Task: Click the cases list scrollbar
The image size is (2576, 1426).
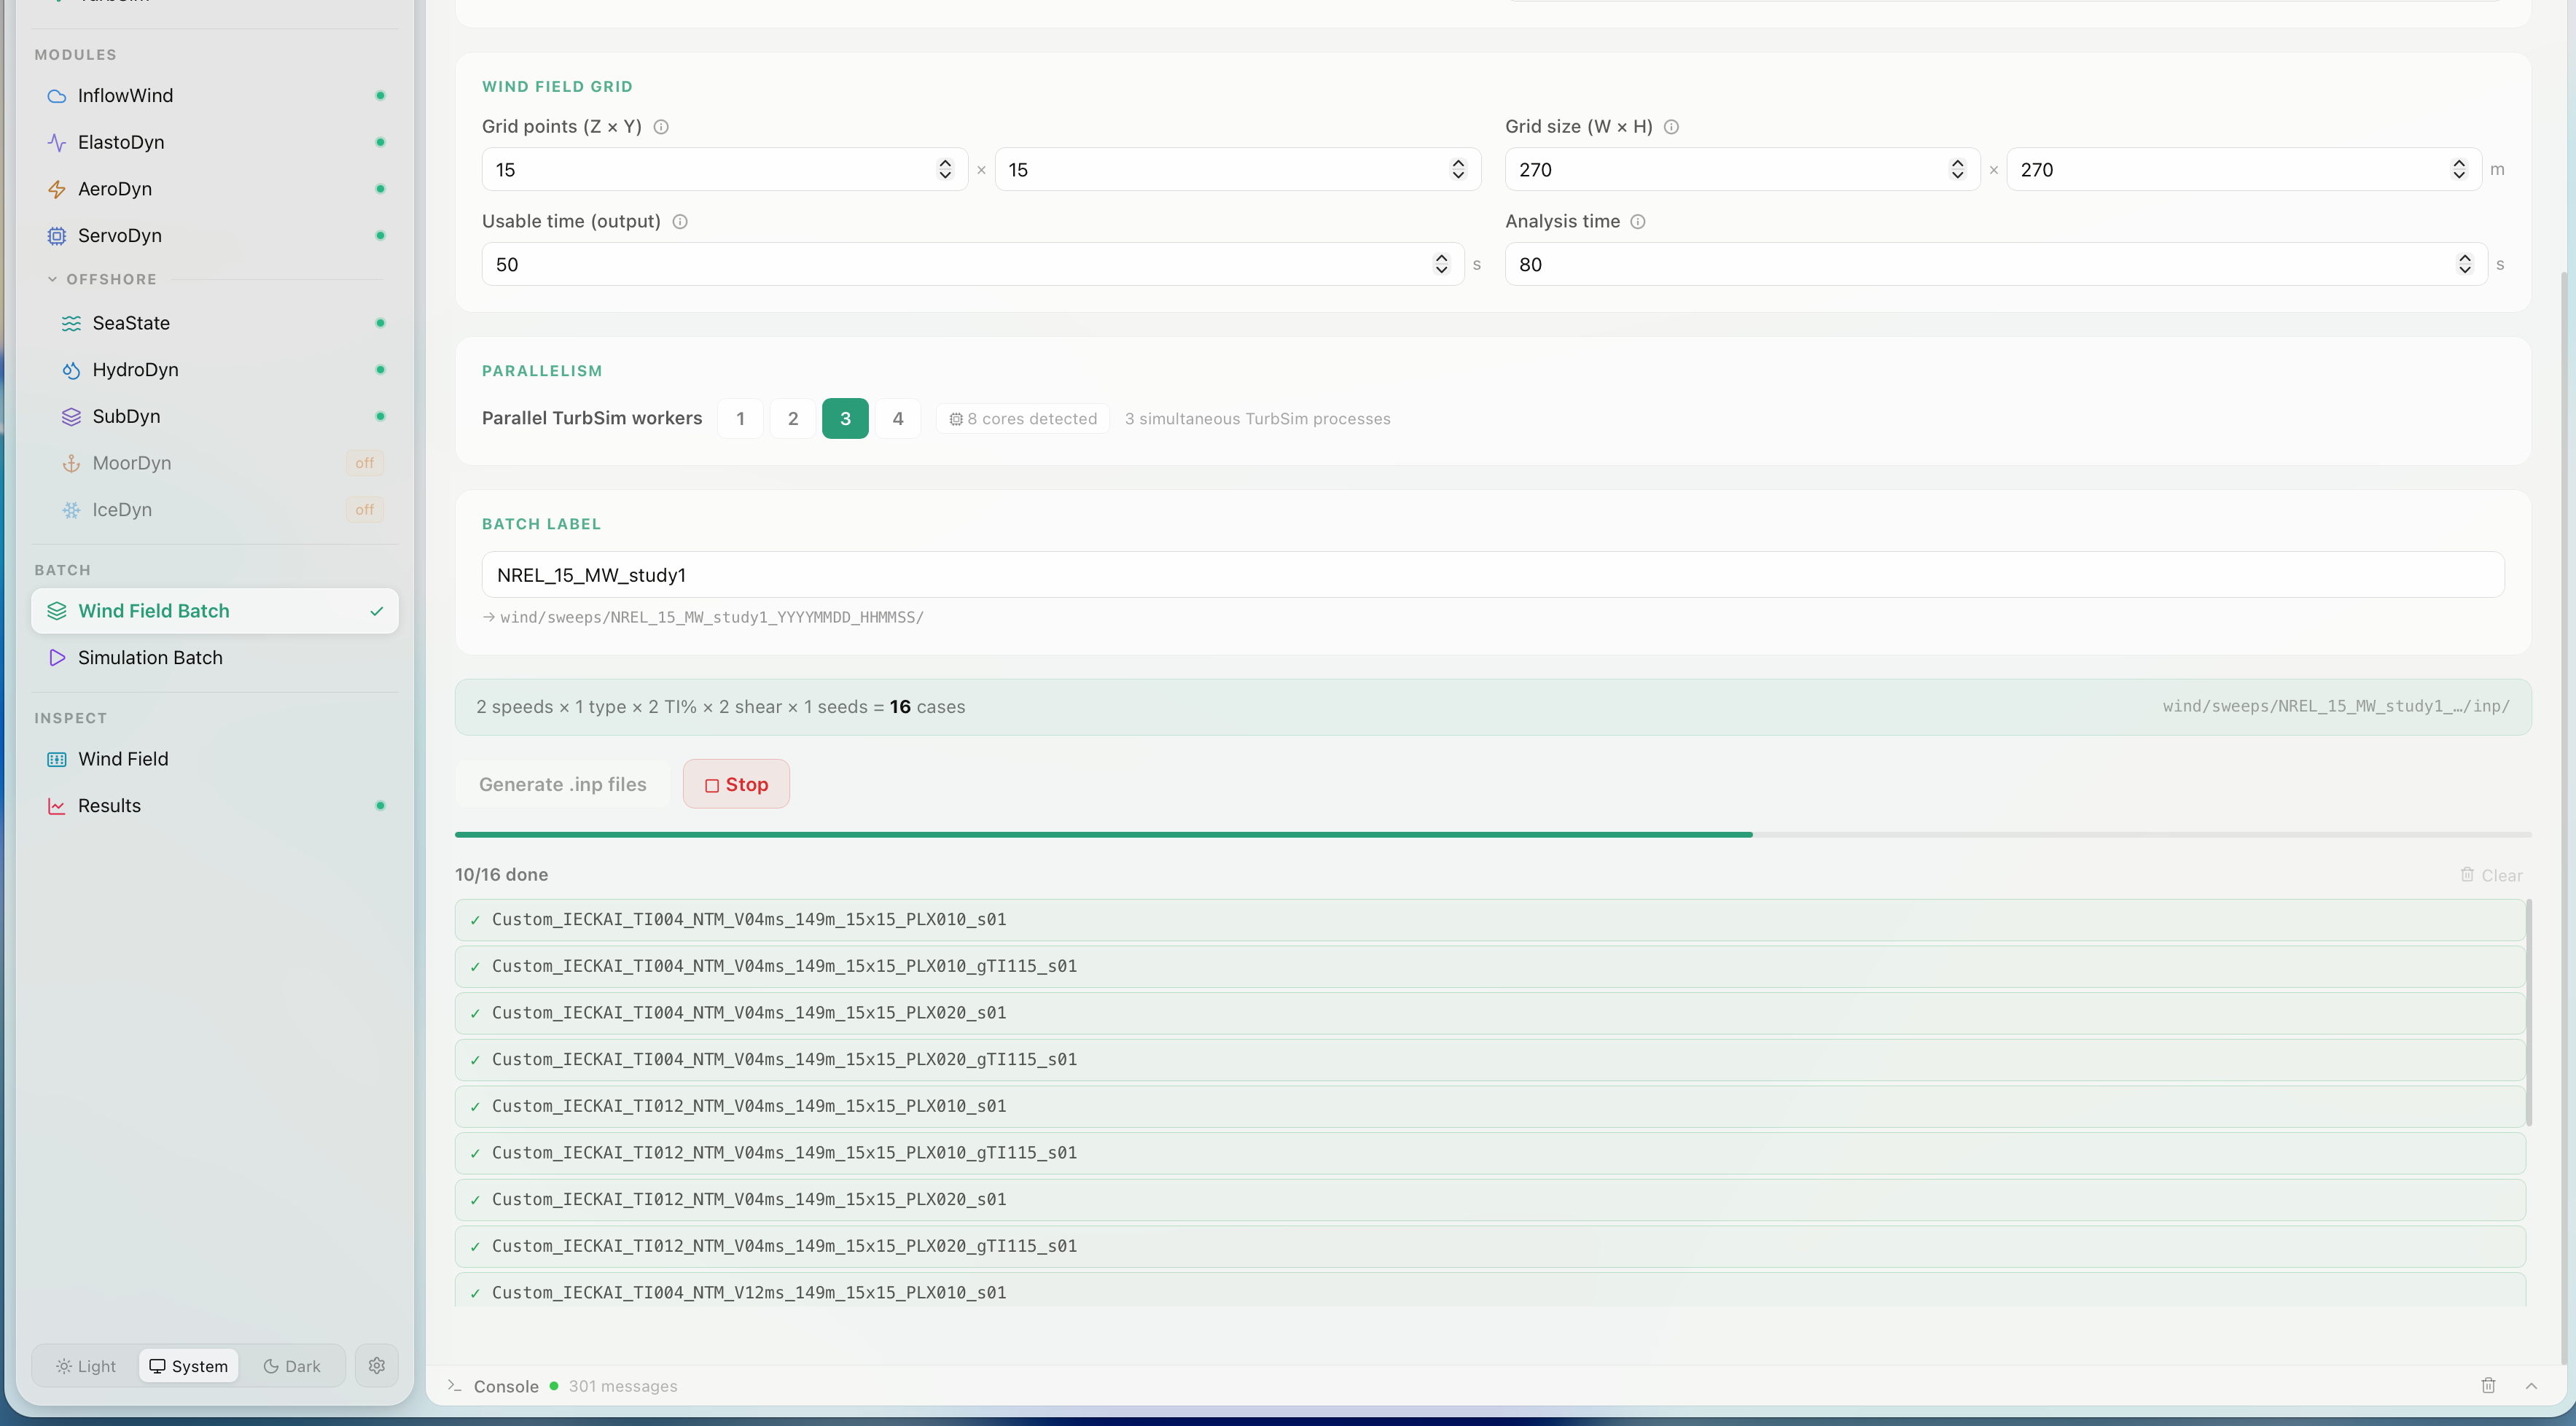Action: 2529,1012
